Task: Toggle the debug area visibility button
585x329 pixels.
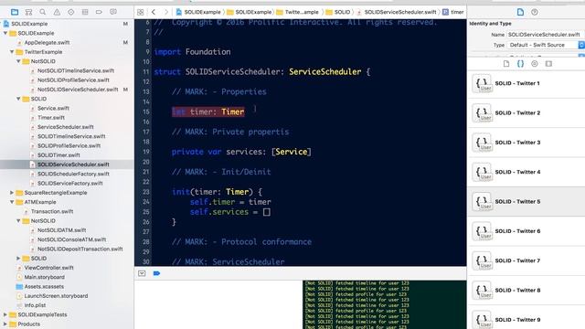Action: pyautogui.click(x=142, y=273)
